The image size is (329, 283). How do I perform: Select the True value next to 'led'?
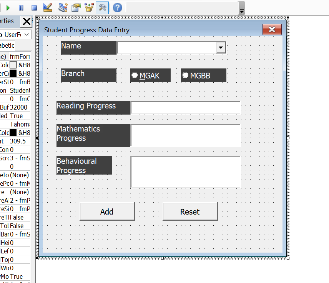click(20, 116)
